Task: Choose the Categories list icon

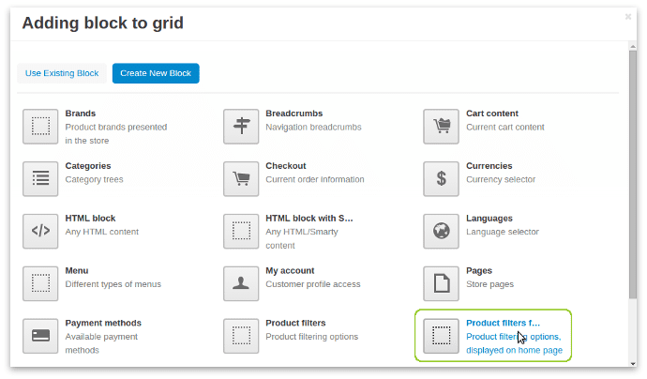Action: click(40, 178)
